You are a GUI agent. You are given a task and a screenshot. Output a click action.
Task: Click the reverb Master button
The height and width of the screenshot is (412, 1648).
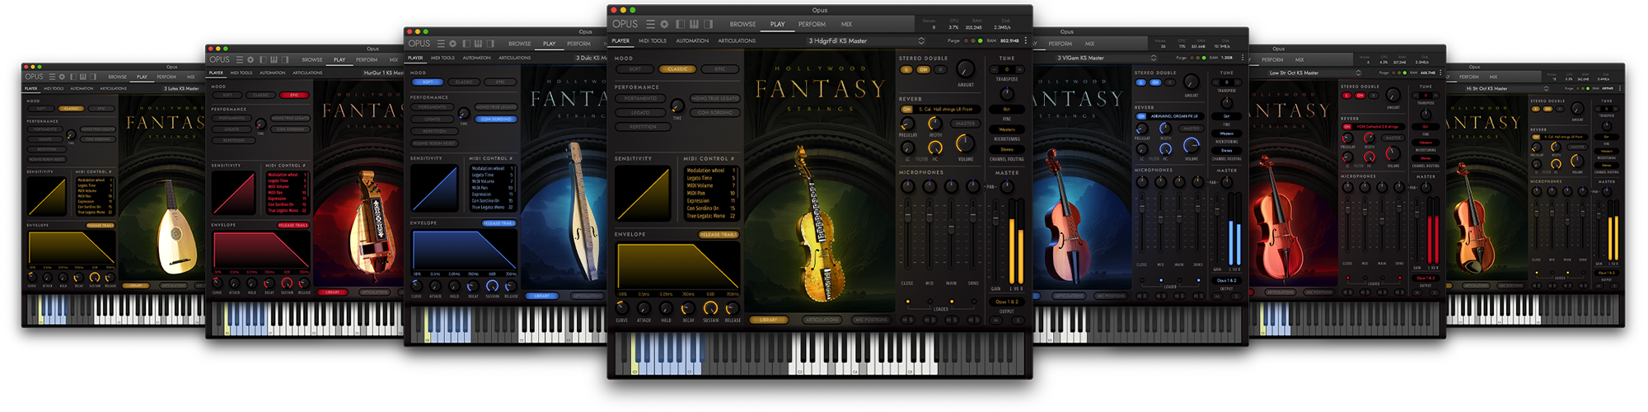(x=965, y=124)
